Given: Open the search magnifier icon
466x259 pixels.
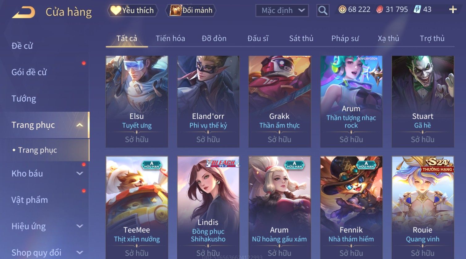Looking at the screenshot, I should (323, 10).
